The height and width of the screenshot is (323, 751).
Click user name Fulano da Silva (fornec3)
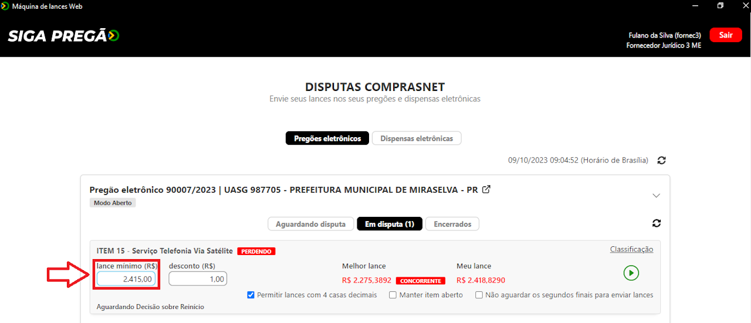(x=665, y=35)
